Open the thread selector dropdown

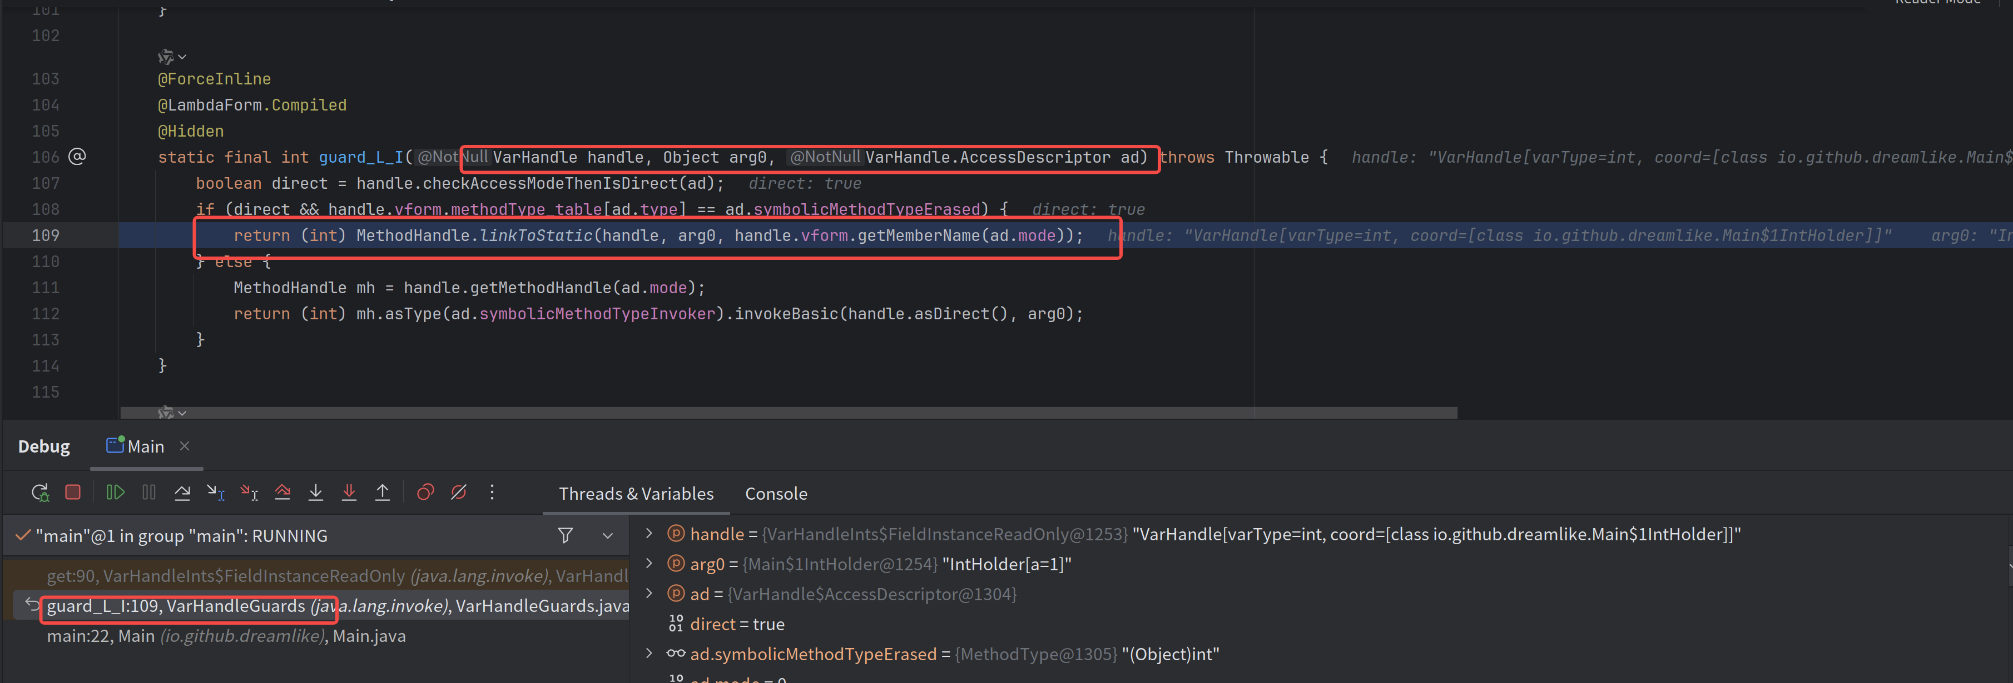607,536
